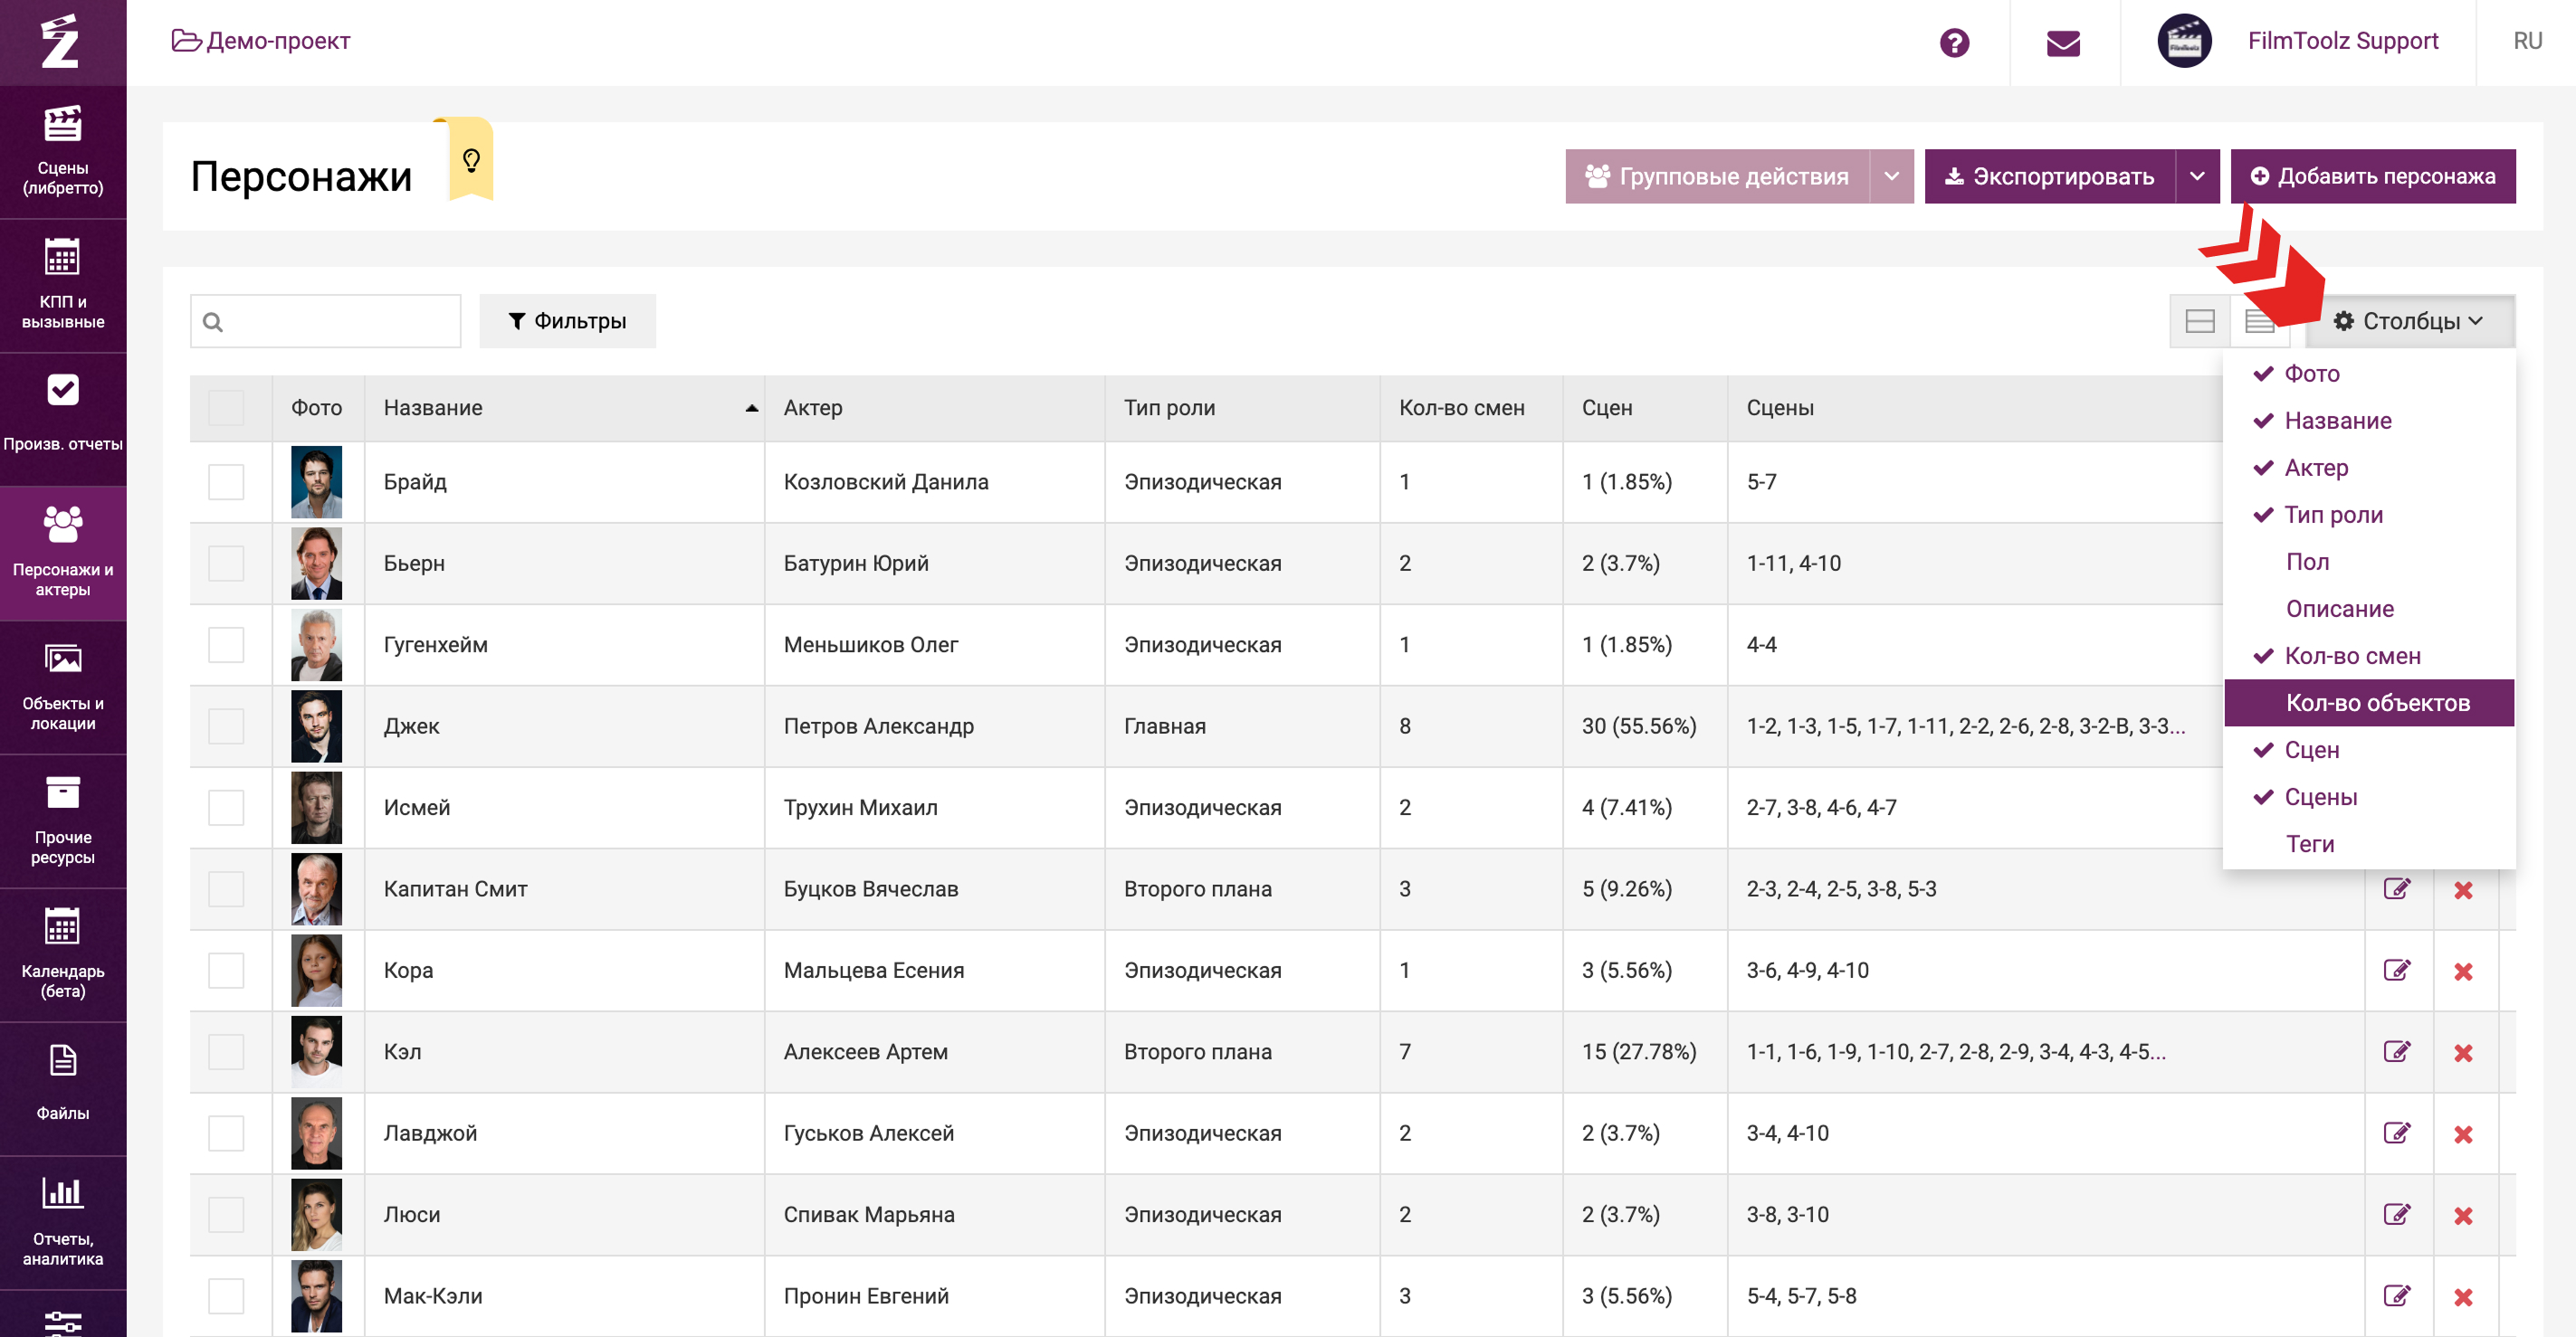Enable the Кол-во объектов column option
The height and width of the screenshot is (1337, 2576).
tap(2377, 703)
